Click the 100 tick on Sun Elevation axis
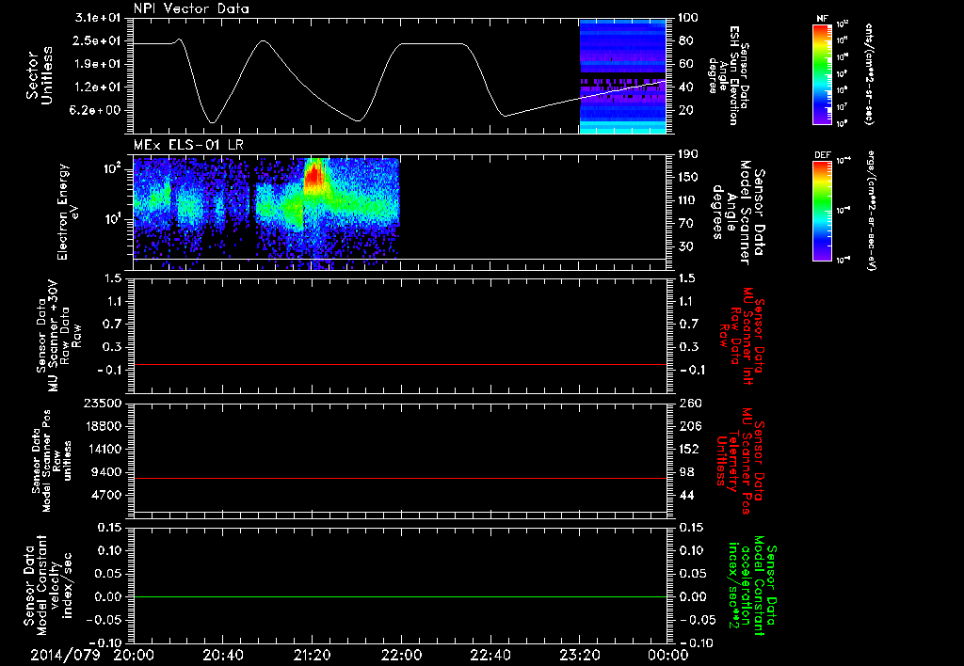This screenshot has width=964, height=666. click(688, 18)
